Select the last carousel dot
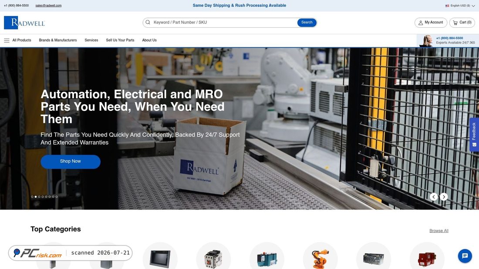 pyautogui.click(x=57, y=197)
